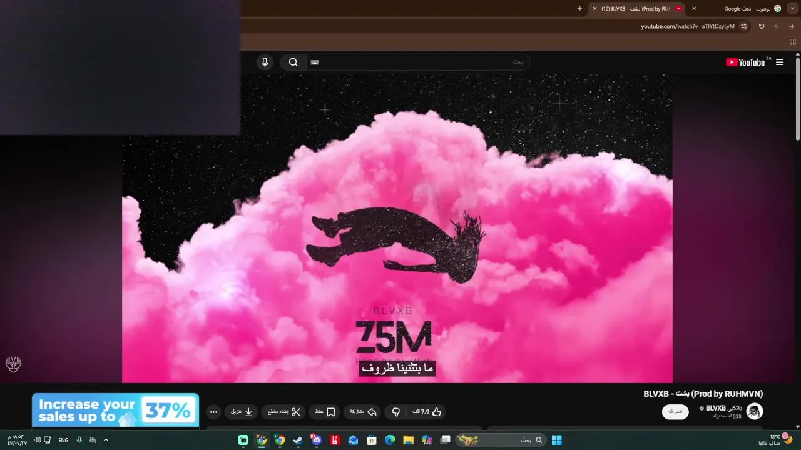Switch the ENG input language indicator

[63, 440]
